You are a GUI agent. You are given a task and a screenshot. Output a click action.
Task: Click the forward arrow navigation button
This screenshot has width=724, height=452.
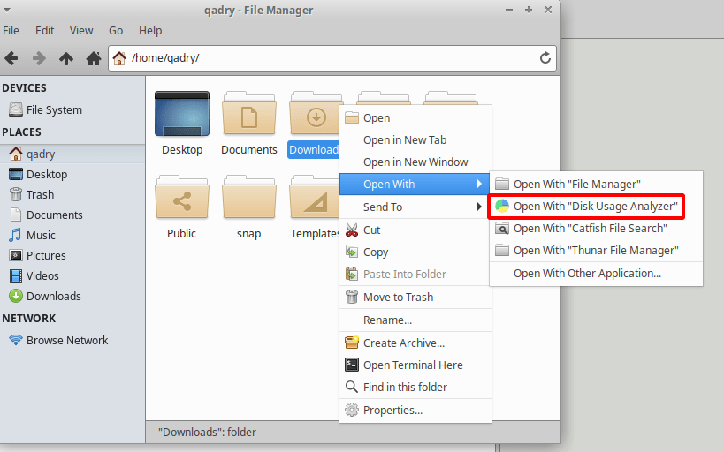click(x=39, y=58)
